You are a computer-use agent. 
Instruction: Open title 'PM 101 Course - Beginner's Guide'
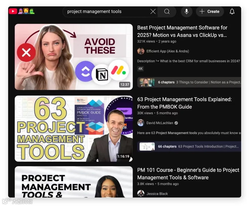[x=188, y=174]
